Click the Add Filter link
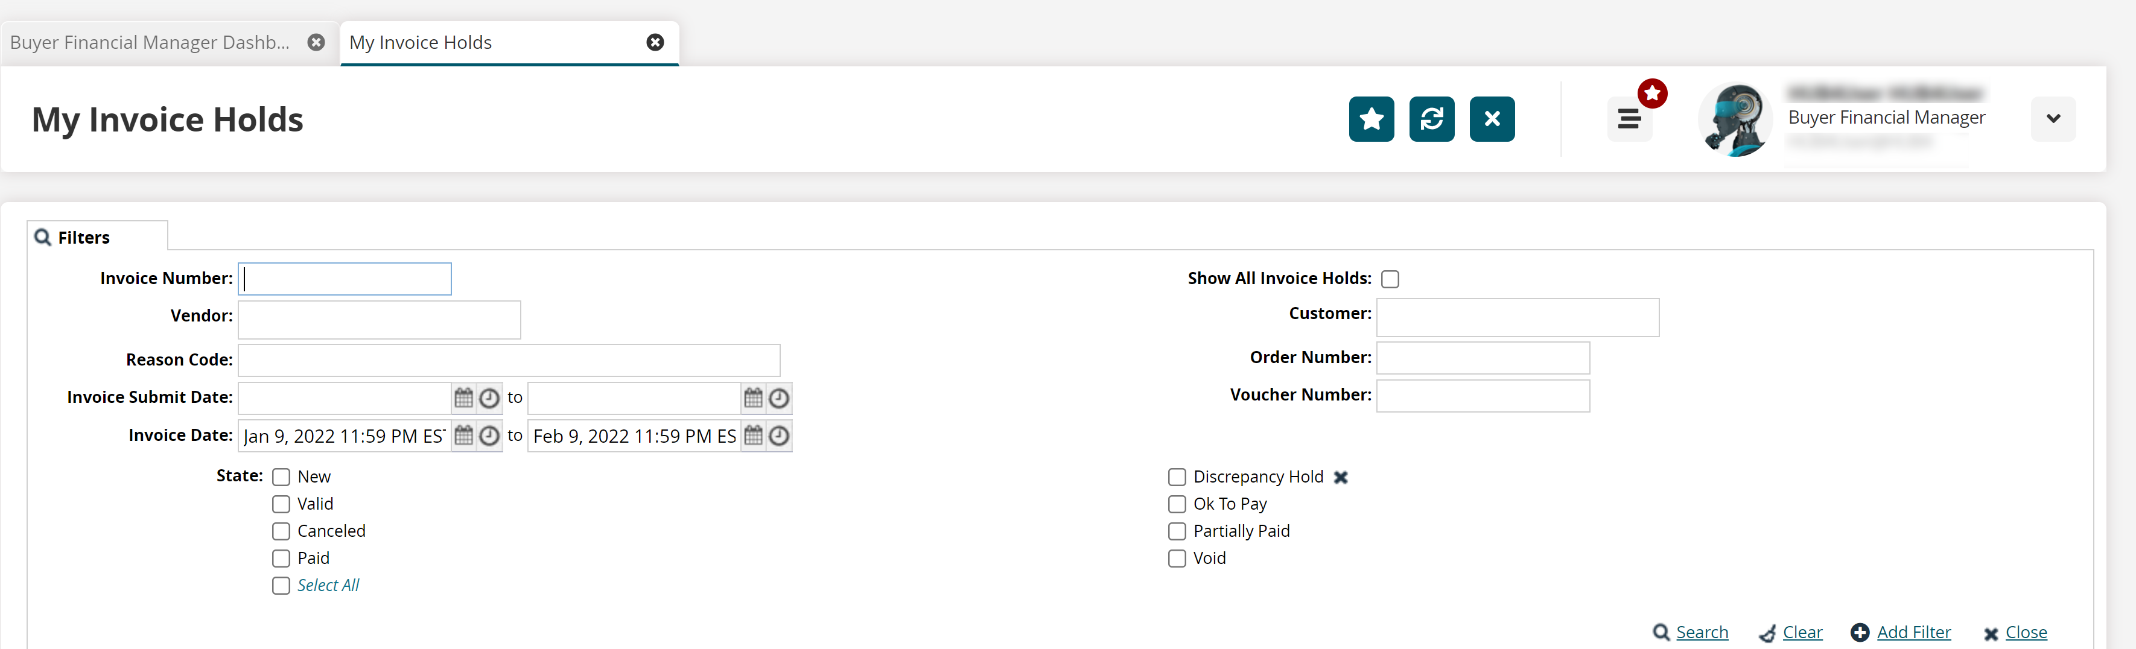This screenshot has height=649, width=2136. point(1913,633)
